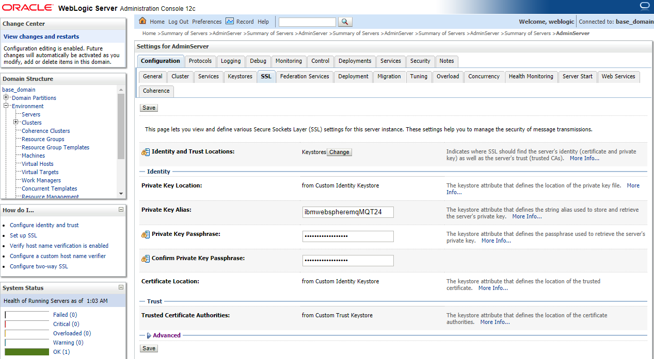Click the Private Key Alias input field

[348, 212]
